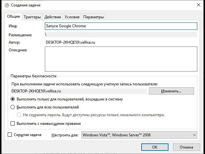205x154 pixels.
Task: Enable Выполнить с наивысшими правами checkbox
Action: [13, 124]
